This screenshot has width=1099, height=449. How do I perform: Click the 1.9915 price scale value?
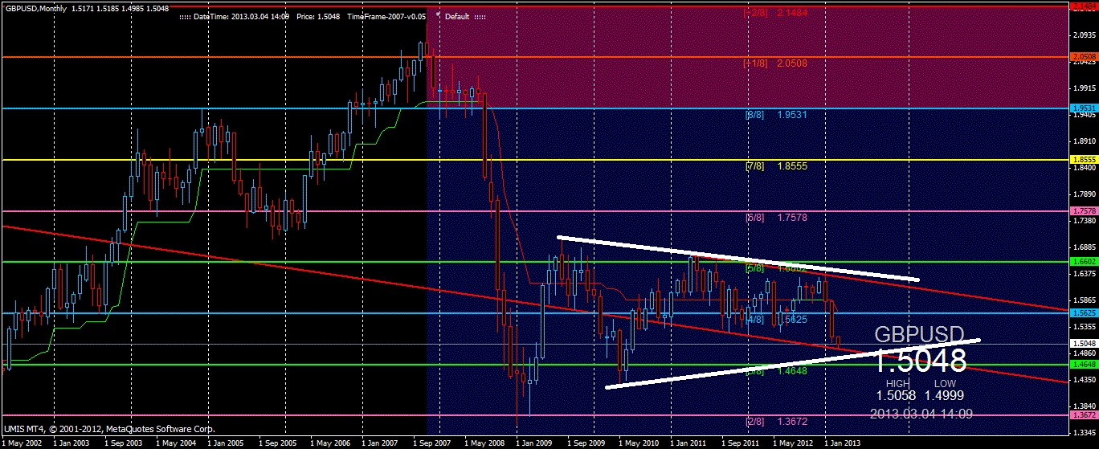pyautogui.click(x=1085, y=88)
